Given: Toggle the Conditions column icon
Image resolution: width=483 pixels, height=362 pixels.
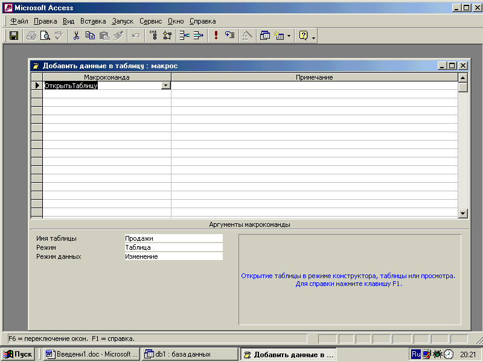Looking at the screenshot, I should click(167, 36).
